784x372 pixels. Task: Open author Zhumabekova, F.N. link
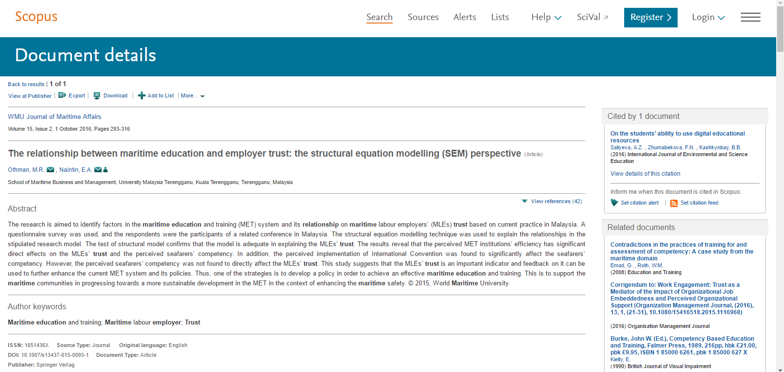click(x=671, y=147)
